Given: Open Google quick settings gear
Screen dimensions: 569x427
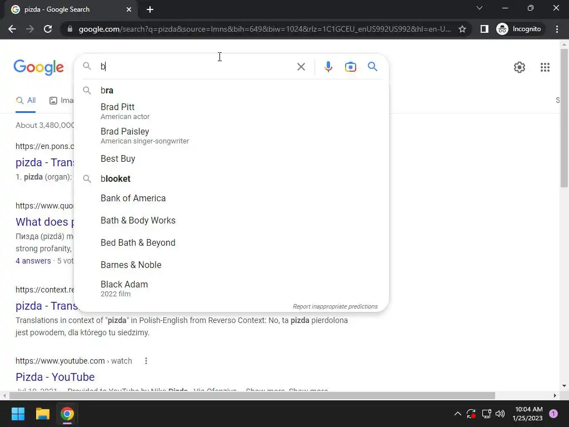Looking at the screenshot, I should point(520,67).
